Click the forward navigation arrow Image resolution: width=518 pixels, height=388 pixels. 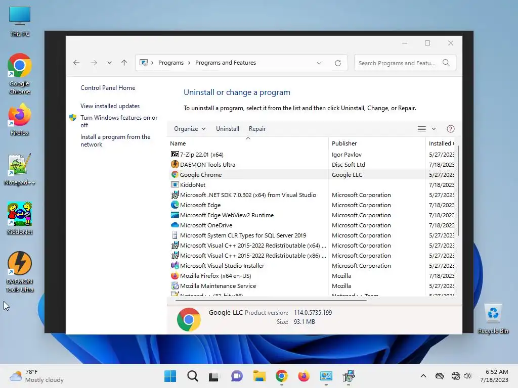pos(94,63)
